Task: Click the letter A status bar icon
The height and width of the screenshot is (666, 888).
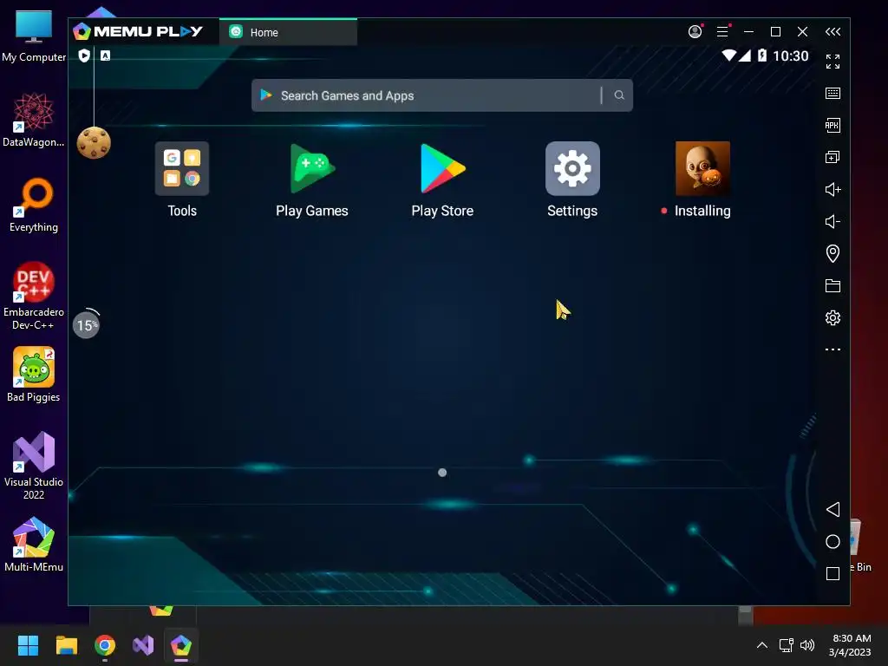Action: click(x=105, y=55)
